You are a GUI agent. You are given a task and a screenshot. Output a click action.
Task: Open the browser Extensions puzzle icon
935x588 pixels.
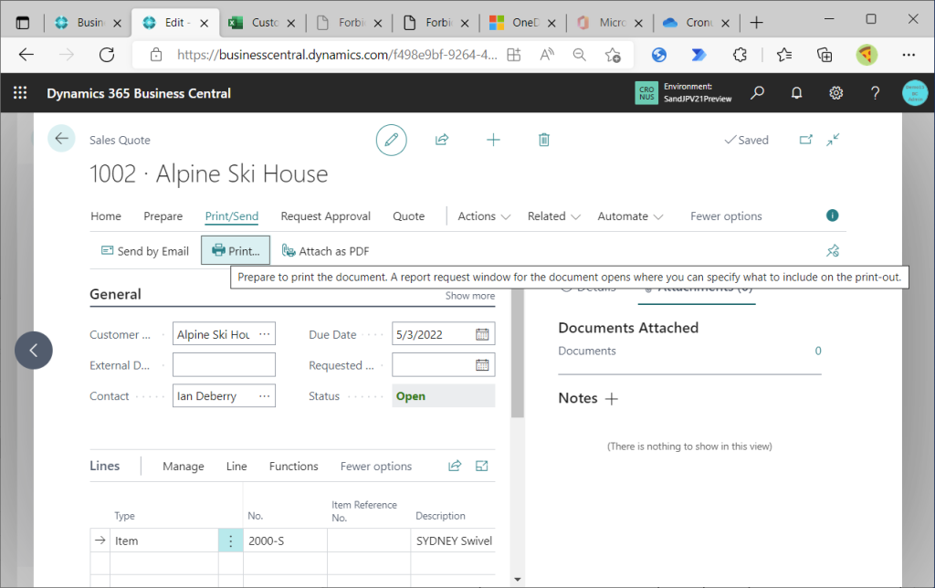(x=740, y=55)
